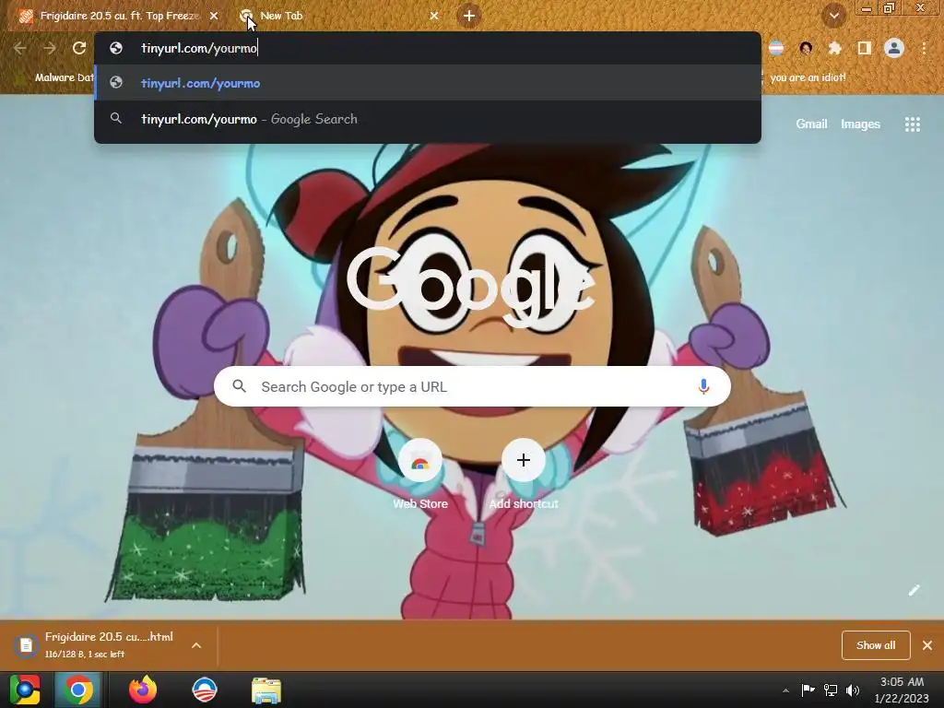Screen dimensions: 944x708
Task: Close the Frigidaire 20.5 cu. ft. tab
Action: [x=214, y=17]
